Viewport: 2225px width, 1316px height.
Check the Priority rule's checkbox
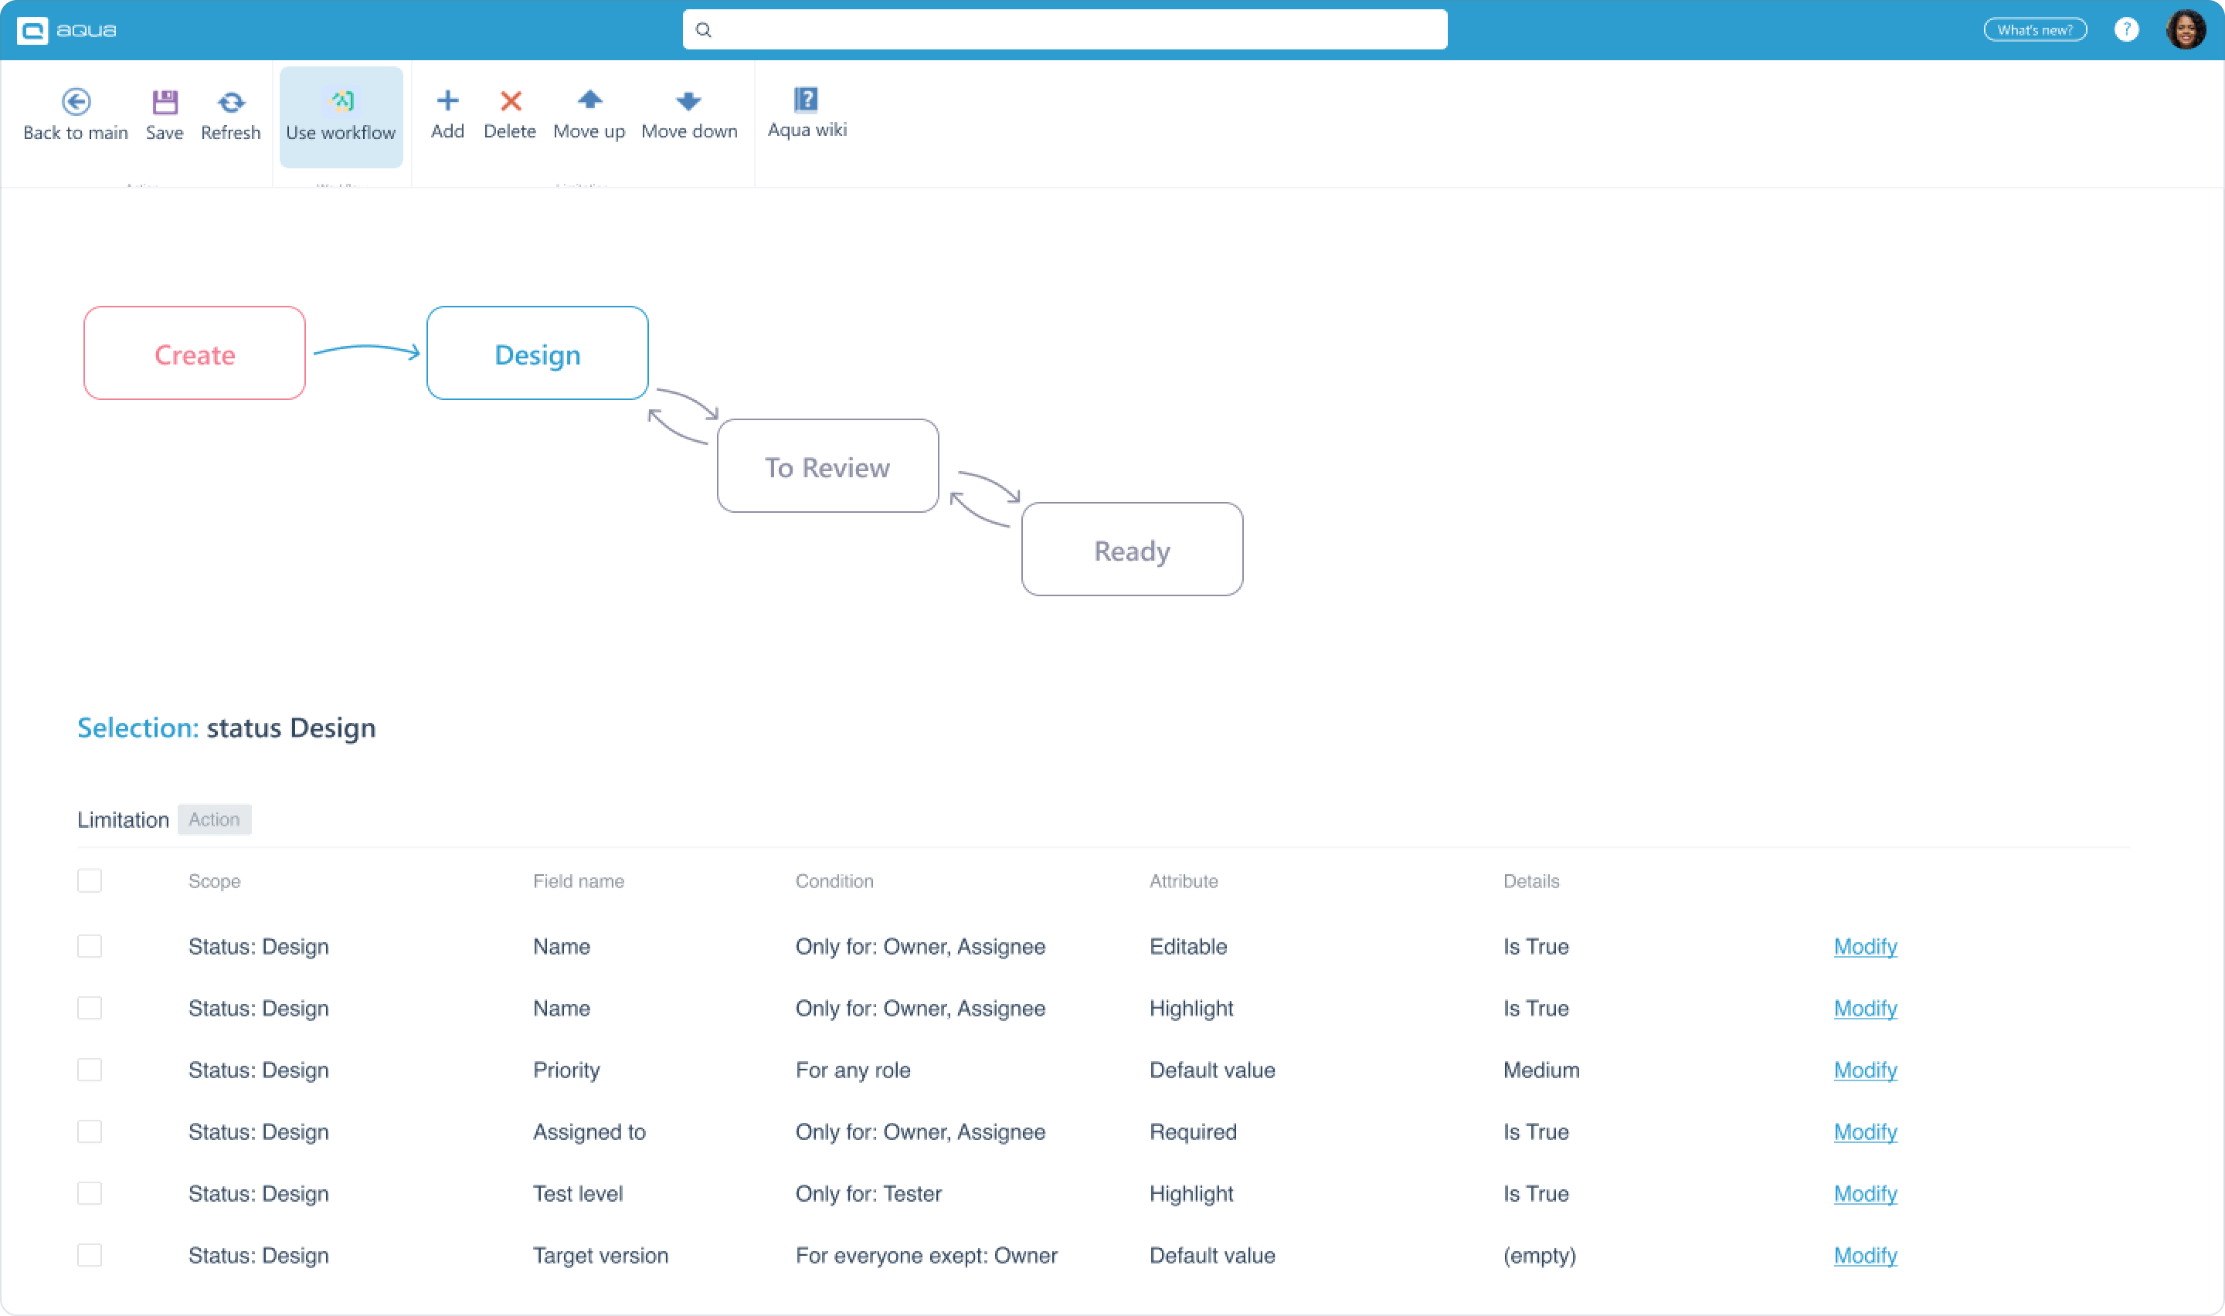tap(90, 1070)
